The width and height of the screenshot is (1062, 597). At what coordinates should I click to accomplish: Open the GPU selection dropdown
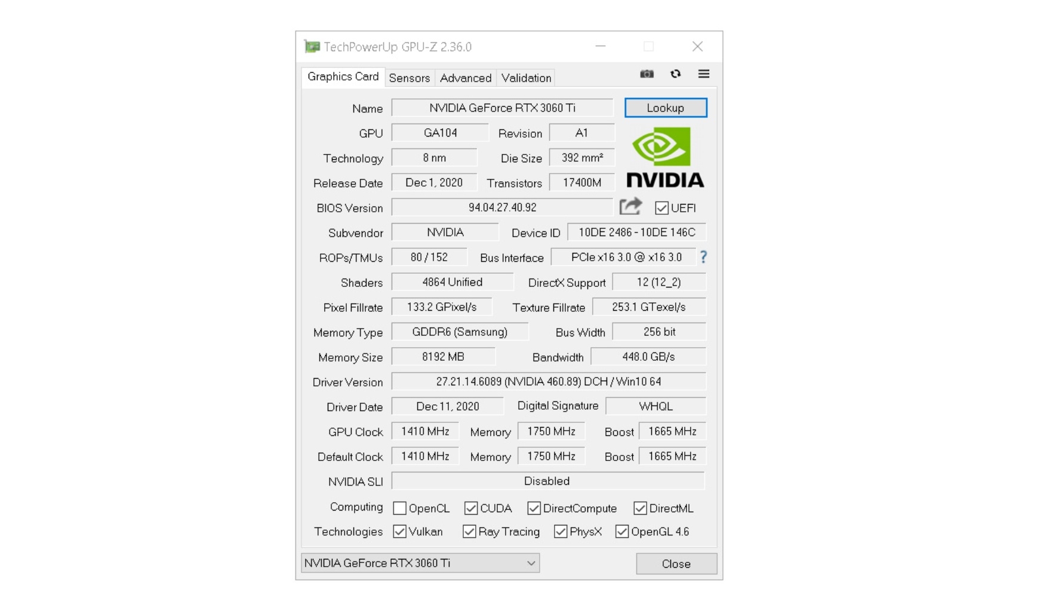[420, 563]
